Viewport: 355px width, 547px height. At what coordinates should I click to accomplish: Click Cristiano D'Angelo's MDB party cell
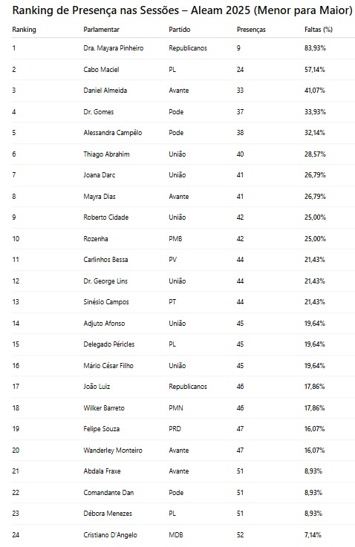coord(176,535)
